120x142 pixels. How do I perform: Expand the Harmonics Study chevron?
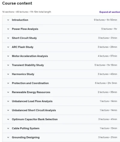8,74
